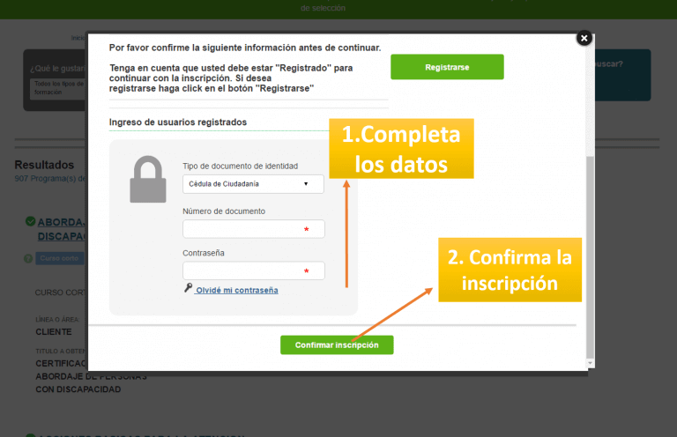Open the Tipo de documento de identidad dropdown
Viewport: 677px width, 437px height.
tap(253, 184)
